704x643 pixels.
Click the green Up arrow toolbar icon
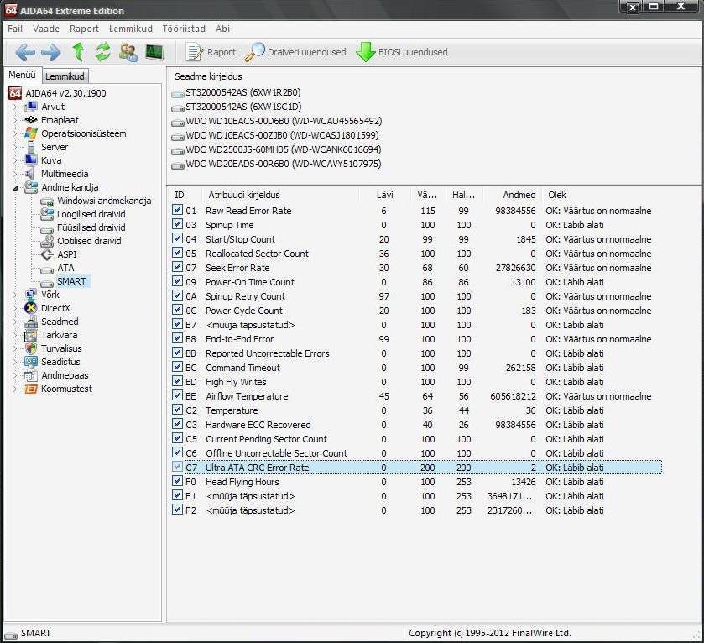tap(78, 52)
